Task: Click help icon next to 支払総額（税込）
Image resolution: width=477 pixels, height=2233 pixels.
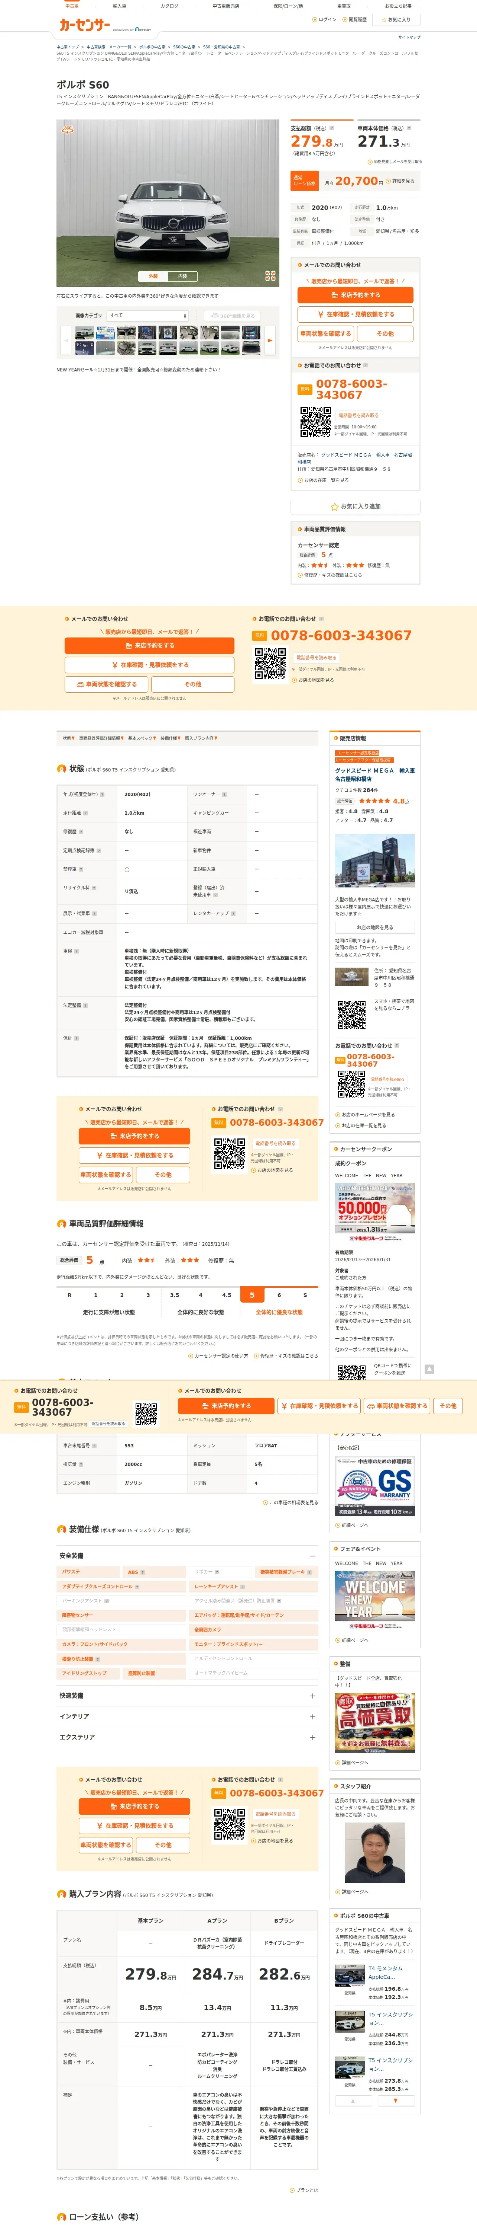Action: 332,128
